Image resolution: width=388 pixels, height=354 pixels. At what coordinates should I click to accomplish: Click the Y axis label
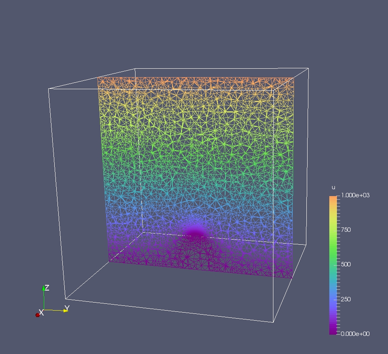pyautogui.click(x=67, y=308)
